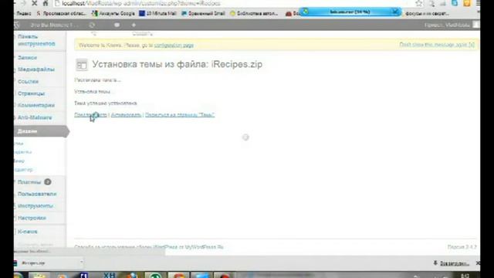Viewport: 494px width, 278px height.
Task: Bookmark this page with the star icon
Action: [x=418, y=3]
